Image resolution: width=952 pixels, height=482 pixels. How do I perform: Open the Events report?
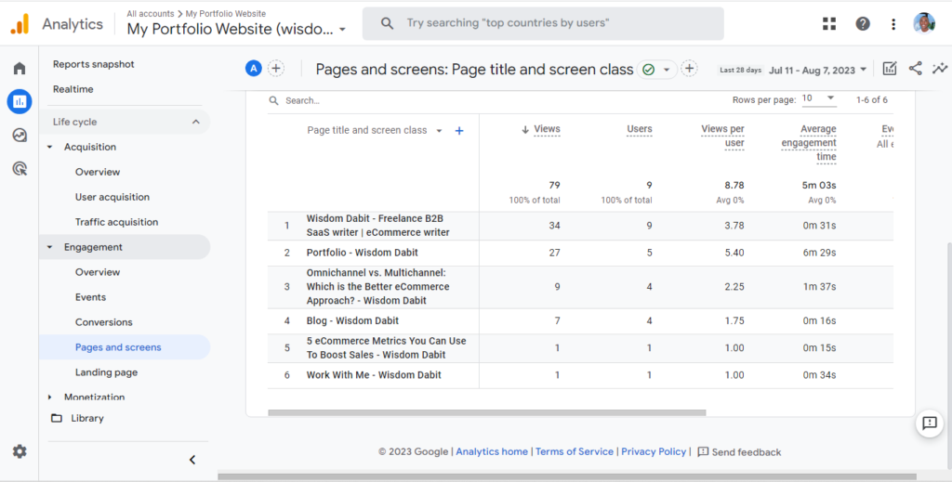click(90, 297)
